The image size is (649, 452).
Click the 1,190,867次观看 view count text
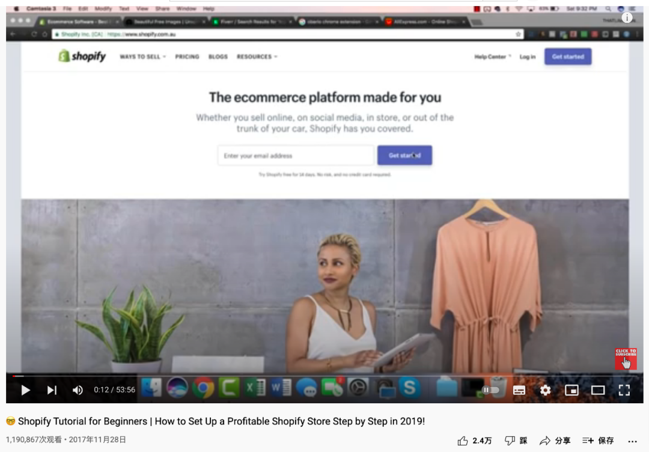pos(34,439)
